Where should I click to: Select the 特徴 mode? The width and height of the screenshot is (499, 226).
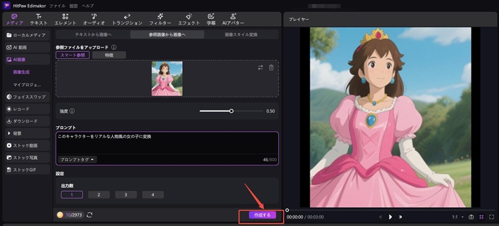pyautogui.click(x=109, y=55)
